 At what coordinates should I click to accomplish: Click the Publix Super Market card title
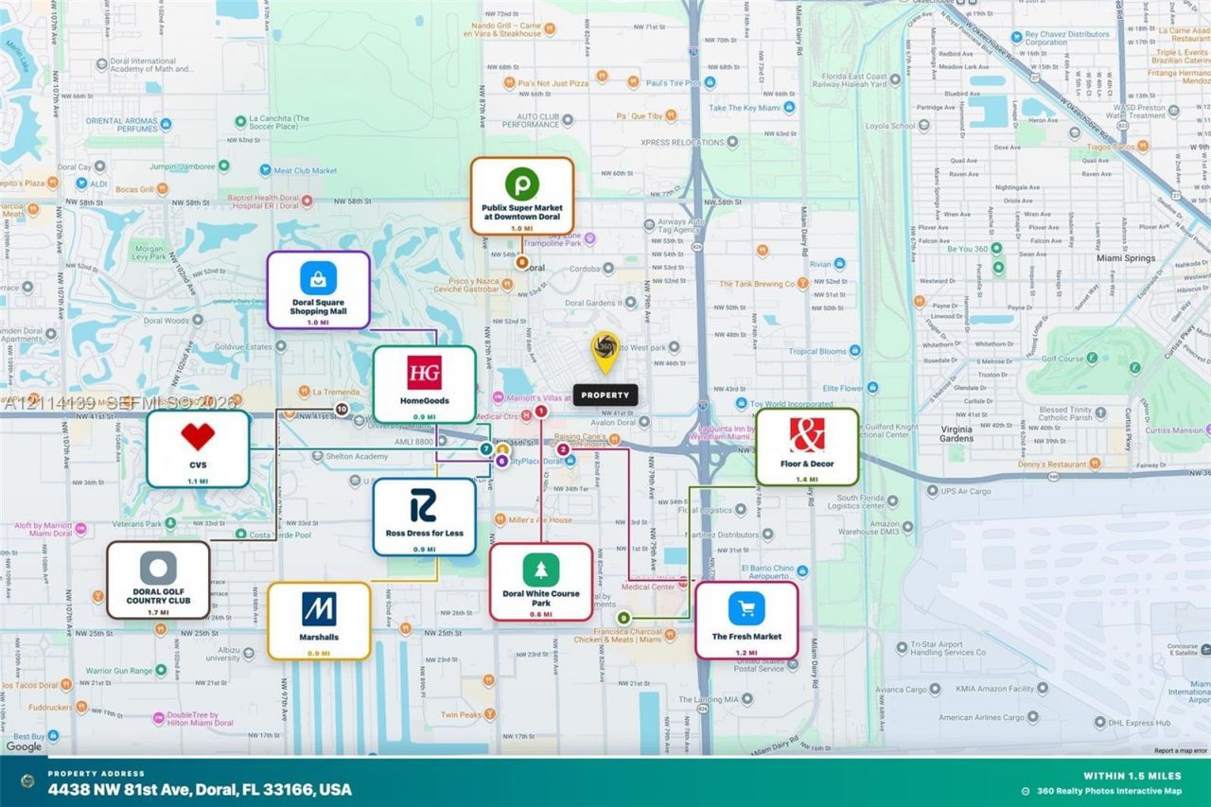pos(522,212)
